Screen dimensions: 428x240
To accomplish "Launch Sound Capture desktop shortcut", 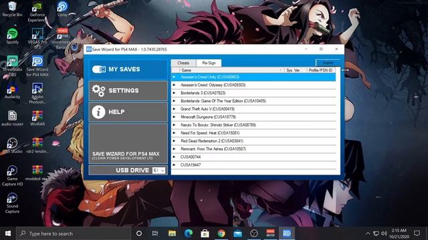I will [x=12, y=203].
